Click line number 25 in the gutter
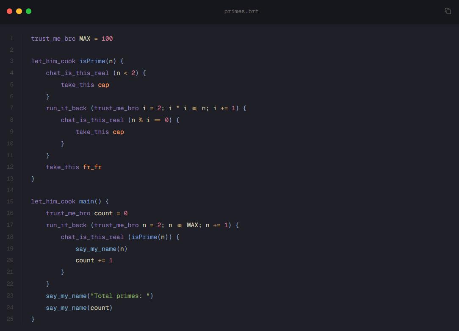The width and height of the screenshot is (459, 331). pyautogui.click(x=10, y=319)
